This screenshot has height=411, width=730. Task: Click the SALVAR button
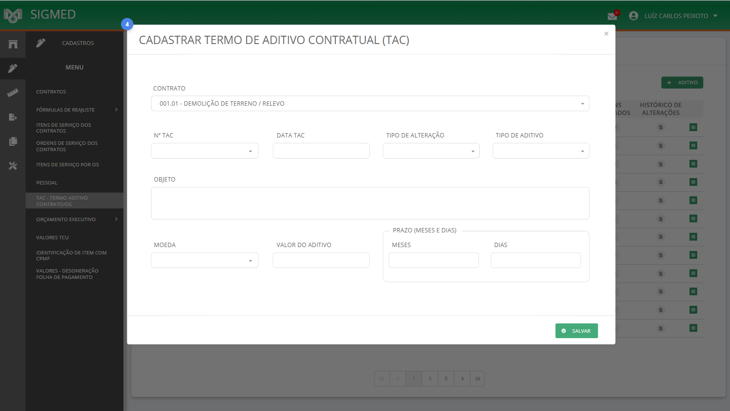[577, 331]
